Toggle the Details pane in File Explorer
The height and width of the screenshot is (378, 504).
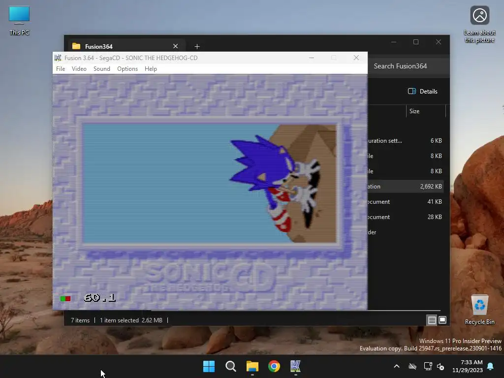(x=422, y=91)
